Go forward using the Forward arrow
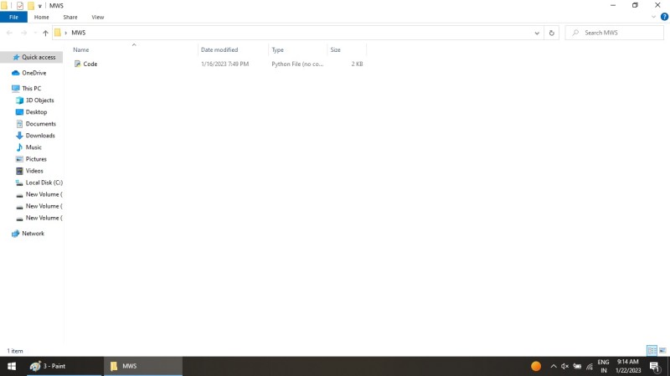The height and width of the screenshot is (376, 670). (23, 33)
